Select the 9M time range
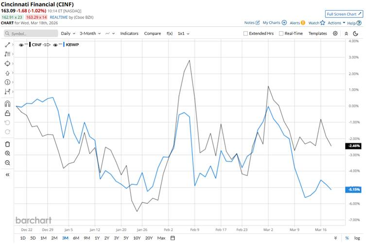This screenshot has width=366, height=244. point(87,238)
